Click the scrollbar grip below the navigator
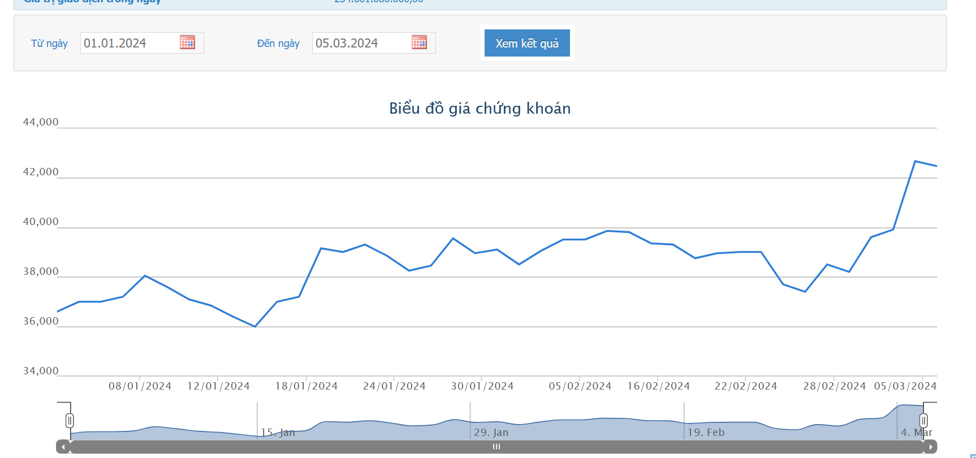The width and height of the screenshot is (976, 458). [496, 447]
